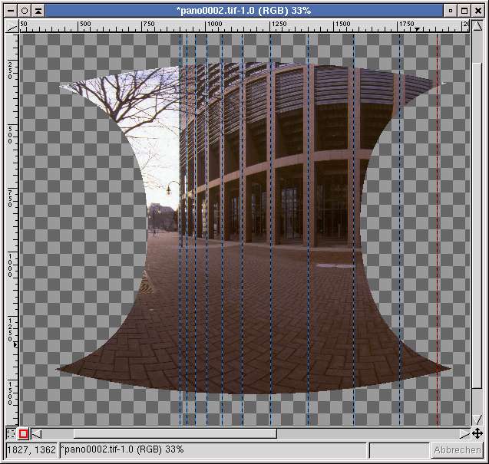Click the 1500 mark on horizontal ruler
489x464 pixels.
(x=342, y=24)
